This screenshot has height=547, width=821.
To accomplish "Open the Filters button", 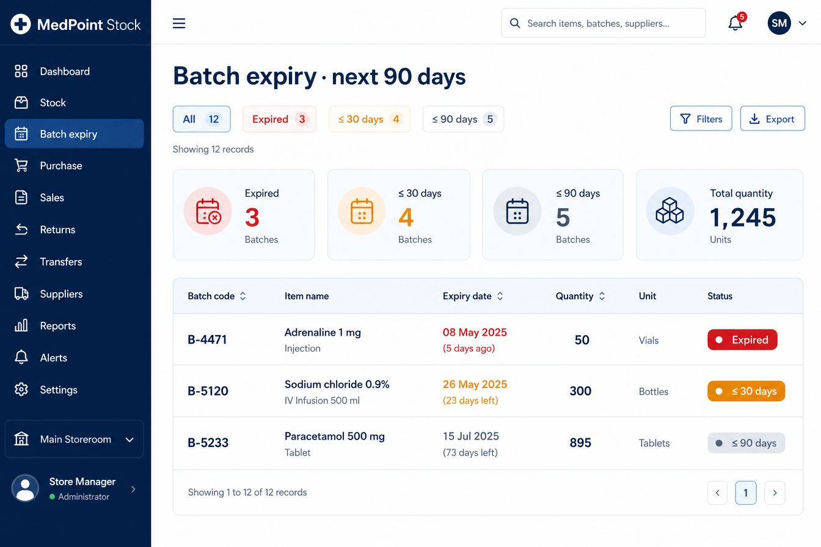I will coord(701,119).
